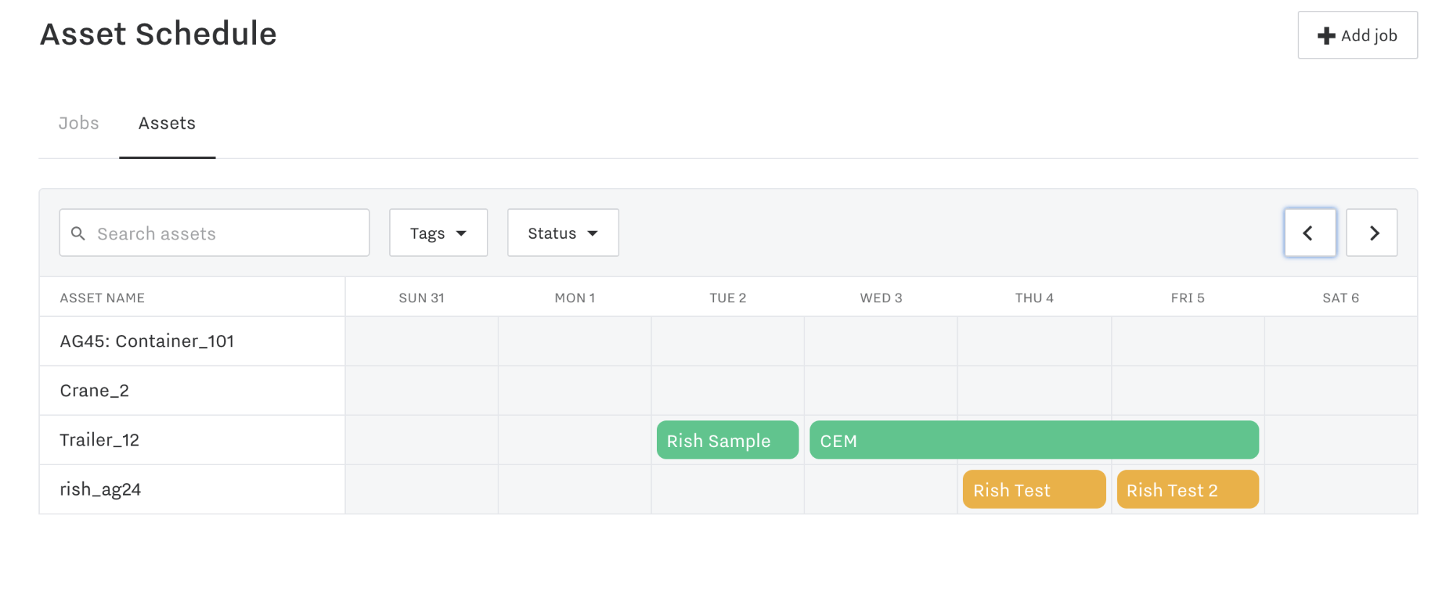Select the Assets tab
The width and height of the screenshot is (1446, 591).
tap(166, 123)
